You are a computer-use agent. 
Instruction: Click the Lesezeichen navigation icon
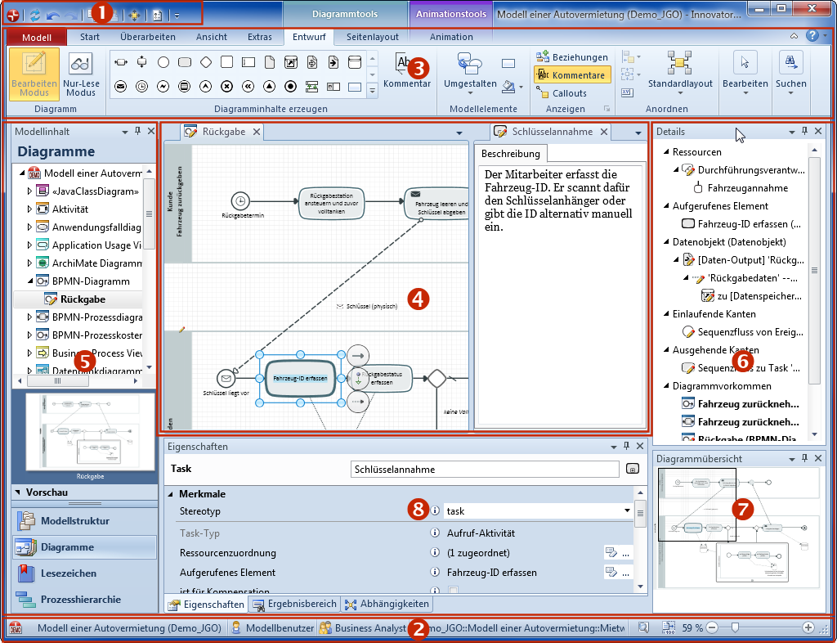[29, 573]
